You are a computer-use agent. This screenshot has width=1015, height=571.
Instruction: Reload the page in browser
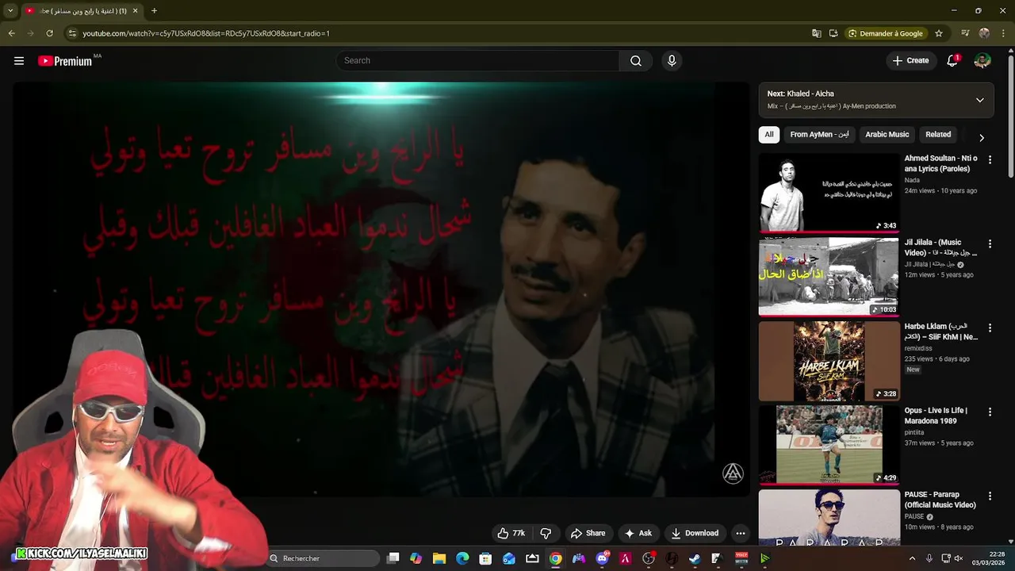(49, 33)
